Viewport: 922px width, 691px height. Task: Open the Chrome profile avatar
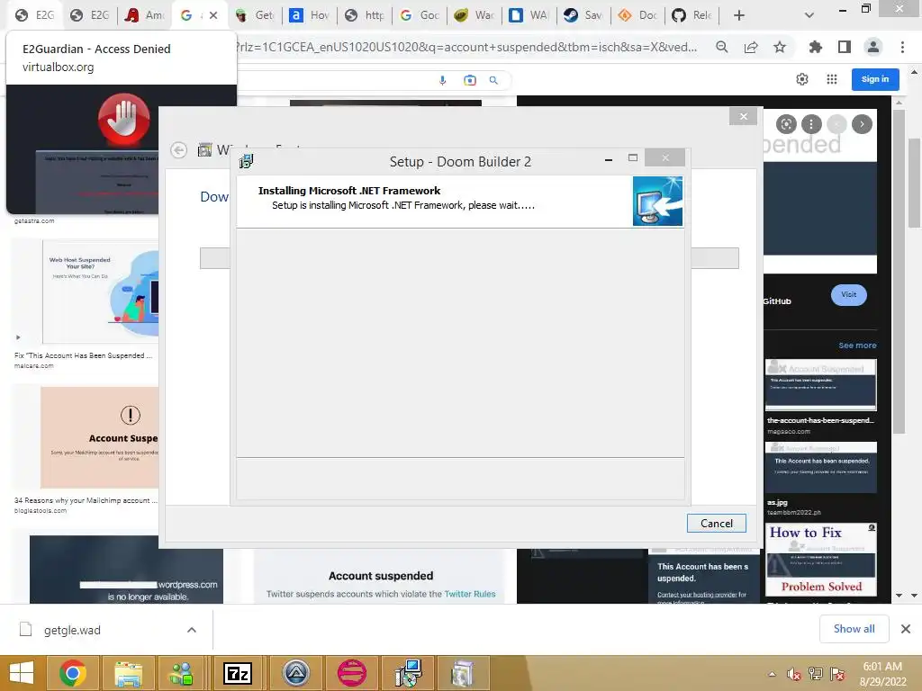click(x=873, y=47)
